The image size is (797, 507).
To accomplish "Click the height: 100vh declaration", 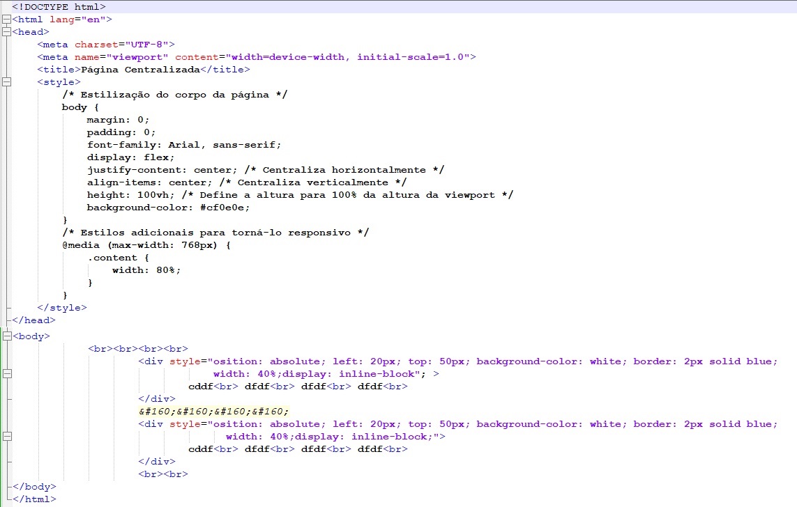I will (130, 195).
